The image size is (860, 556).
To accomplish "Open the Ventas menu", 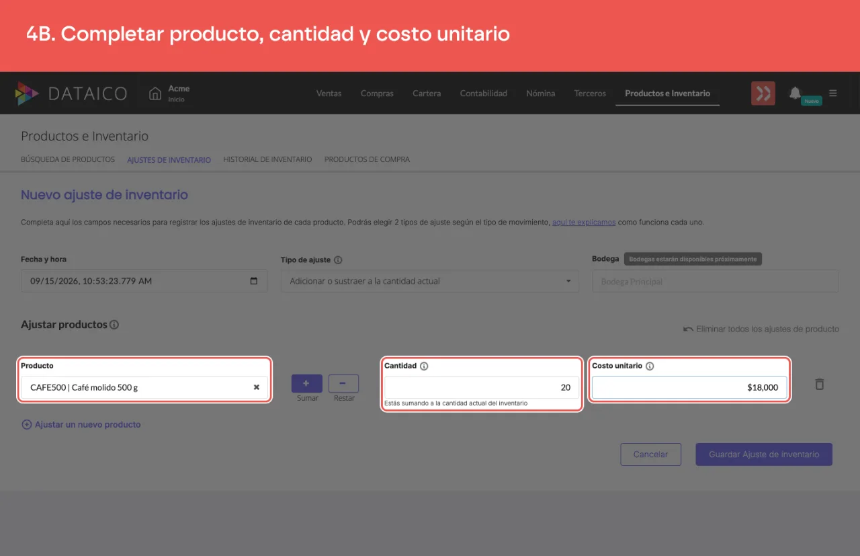I will [329, 93].
